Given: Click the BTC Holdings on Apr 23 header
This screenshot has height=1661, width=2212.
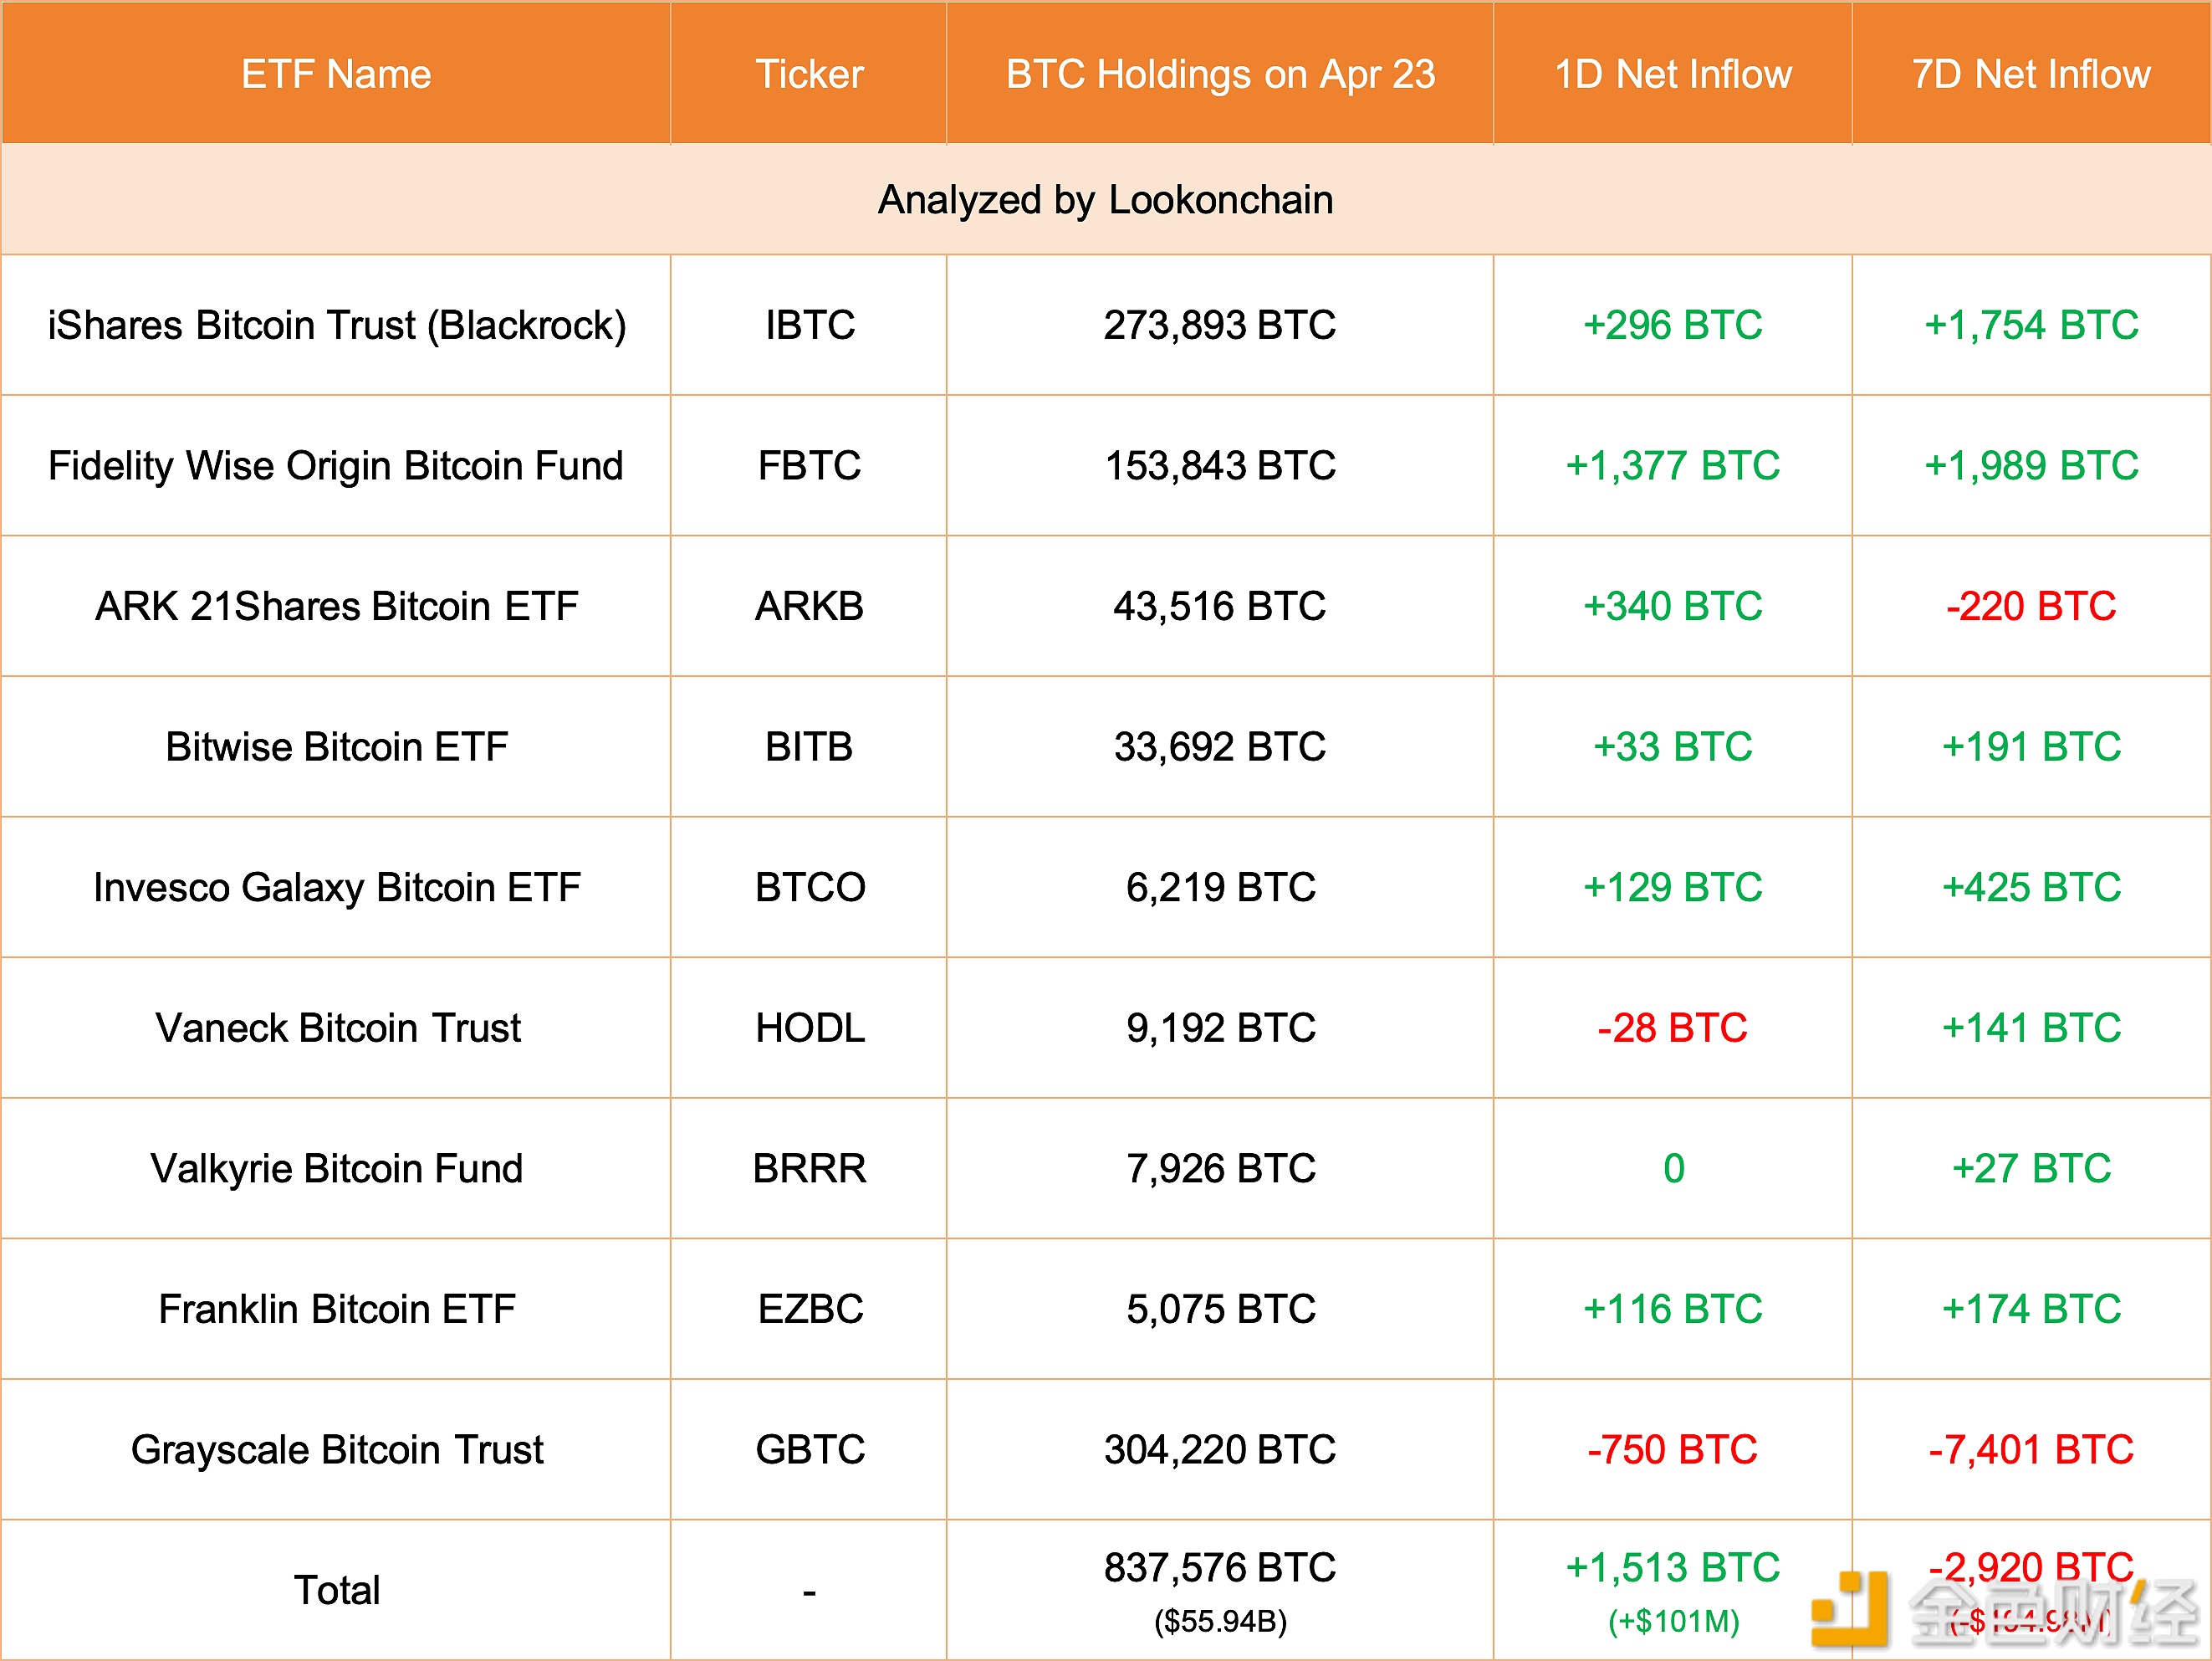Looking at the screenshot, I should point(1220,75).
